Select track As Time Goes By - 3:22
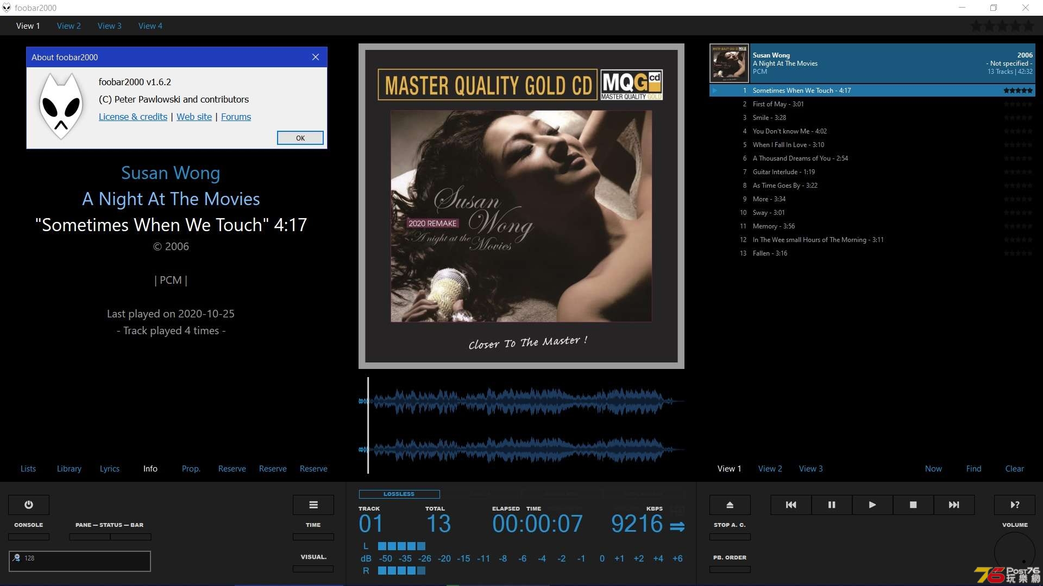1043x586 pixels. pos(872,186)
